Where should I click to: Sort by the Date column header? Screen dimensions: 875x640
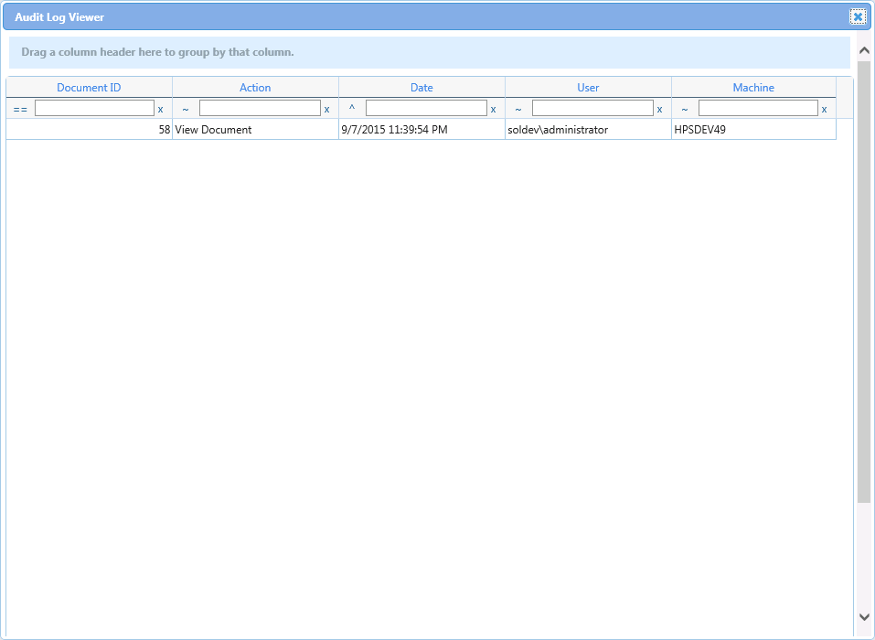[421, 88]
